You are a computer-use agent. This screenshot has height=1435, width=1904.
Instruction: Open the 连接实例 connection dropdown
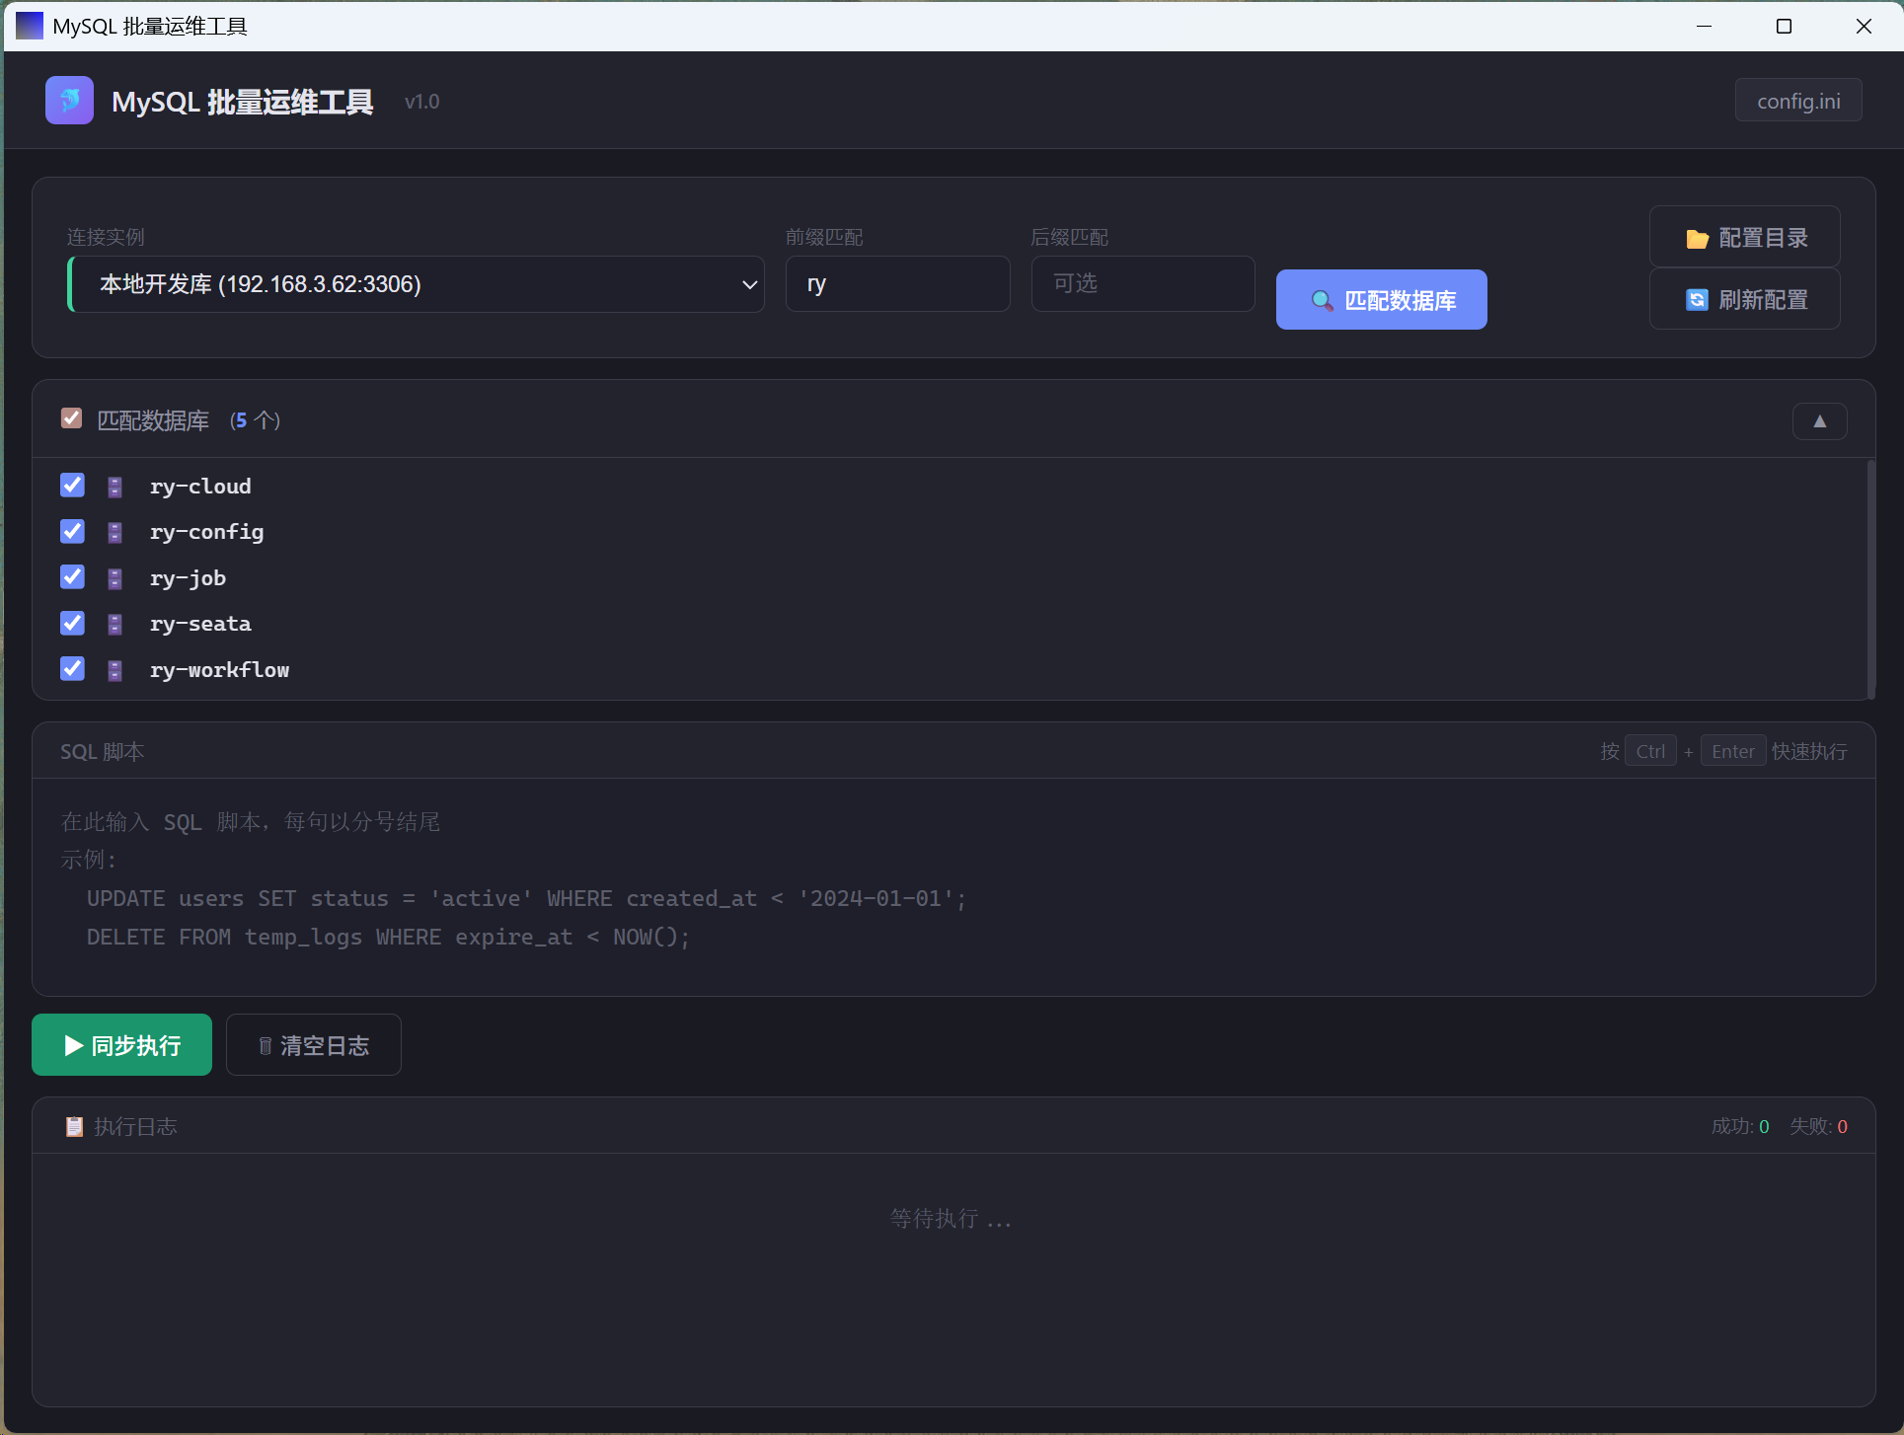click(416, 284)
